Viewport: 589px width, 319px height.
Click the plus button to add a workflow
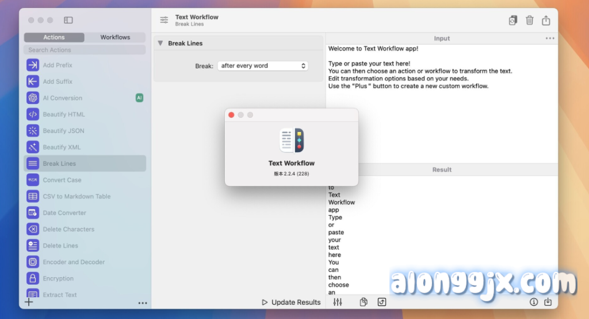click(x=29, y=302)
